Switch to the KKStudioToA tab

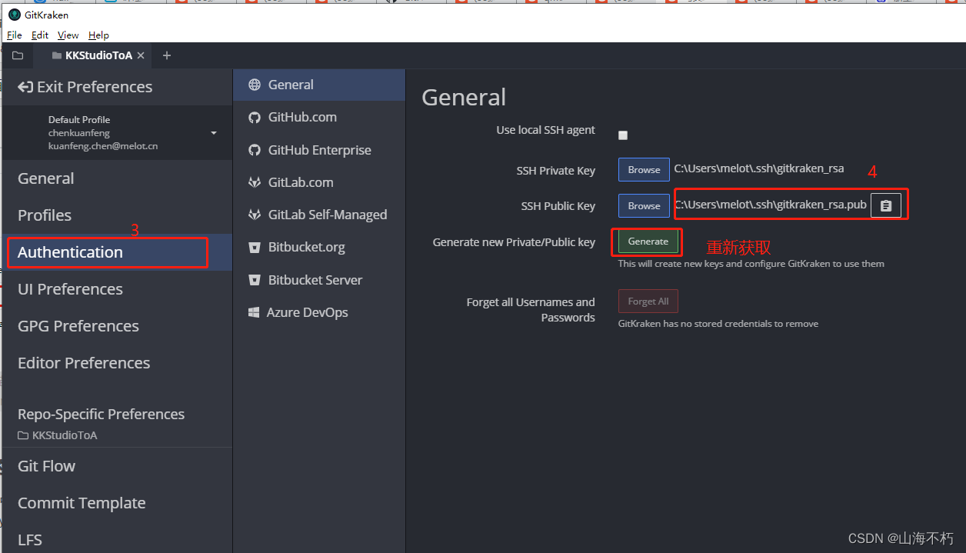tap(92, 55)
